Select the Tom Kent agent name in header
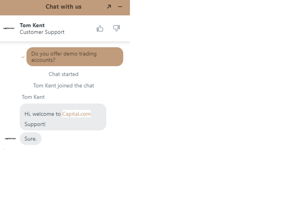Viewport: 284px width, 204px height. pyautogui.click(x=32, y=25)
